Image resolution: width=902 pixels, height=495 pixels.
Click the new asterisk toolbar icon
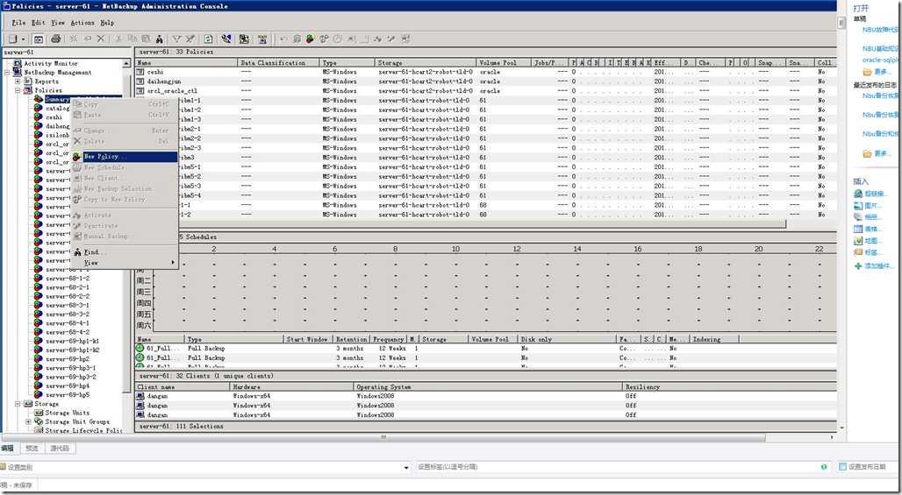coord(73,39)
